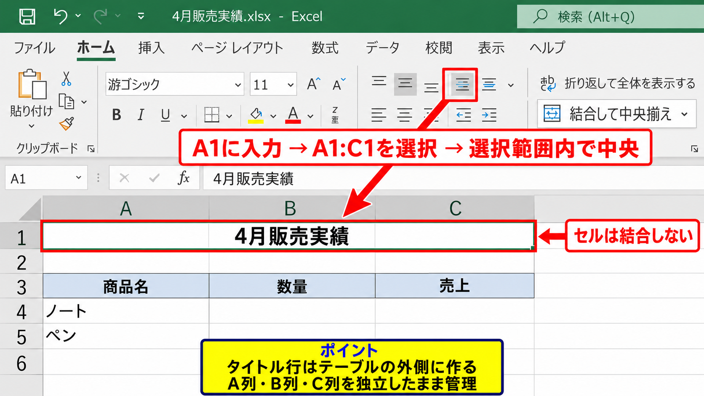Click the top align icon

pyautogui.click(x=379, y=82)
